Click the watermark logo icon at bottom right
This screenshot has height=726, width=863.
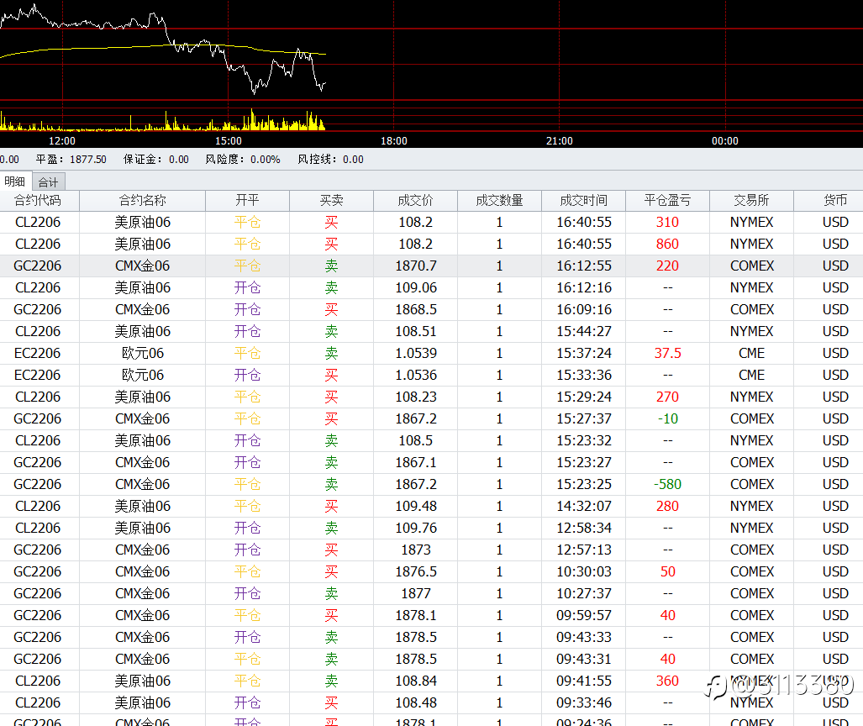pyautogui.click(x=716, y=687)
